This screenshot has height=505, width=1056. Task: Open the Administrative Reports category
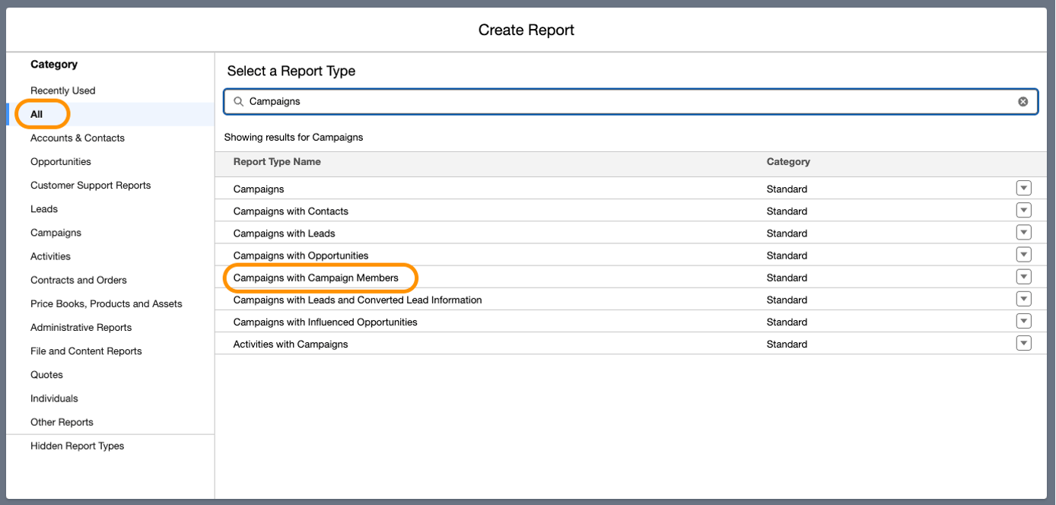pos(81,327)
